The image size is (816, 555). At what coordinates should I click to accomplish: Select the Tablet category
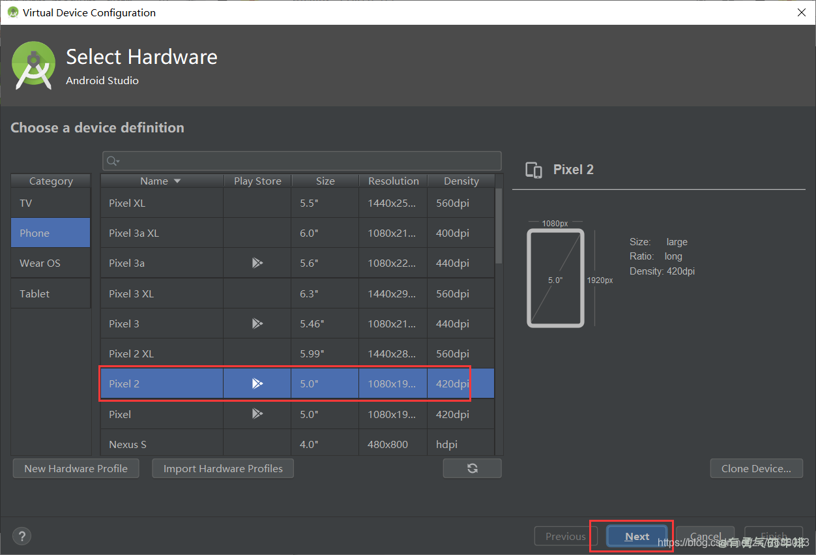(x=51, y=293)
